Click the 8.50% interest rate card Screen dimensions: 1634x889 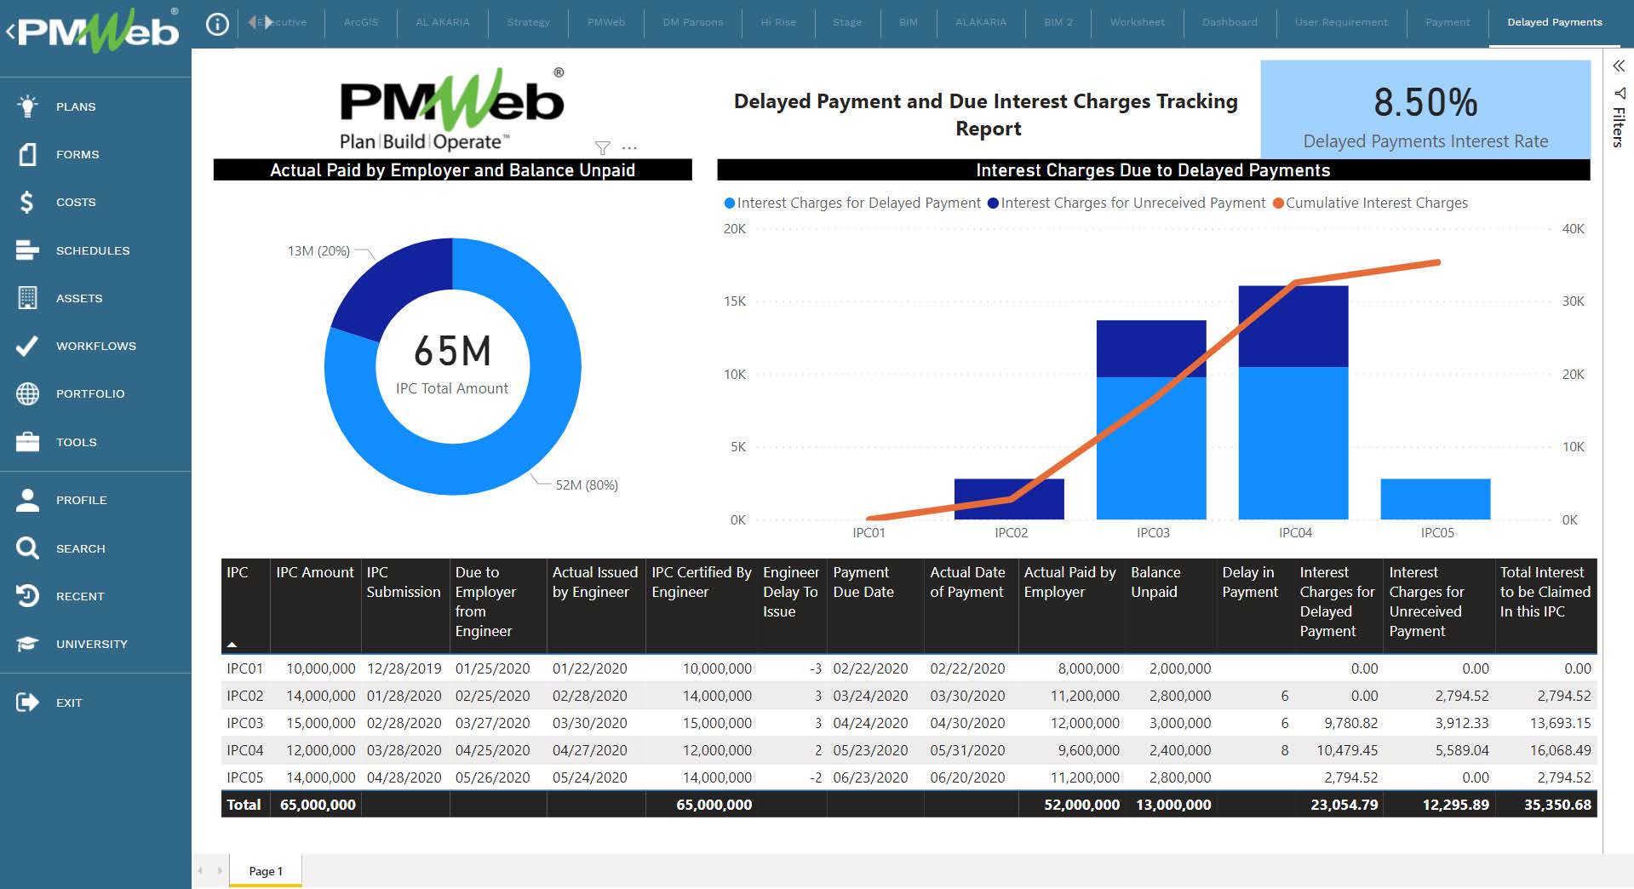coord(1425,109)
